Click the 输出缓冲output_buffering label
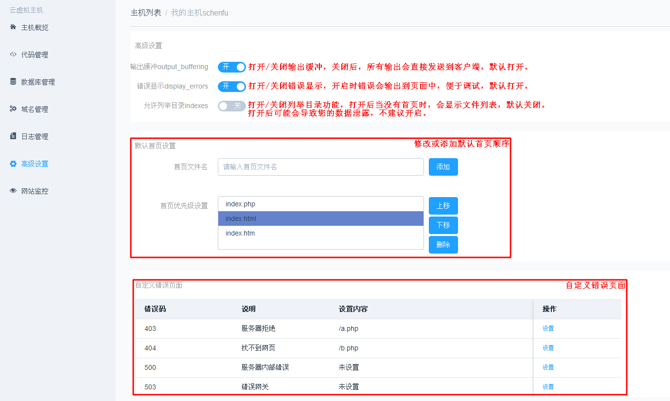 coord(169,67)
